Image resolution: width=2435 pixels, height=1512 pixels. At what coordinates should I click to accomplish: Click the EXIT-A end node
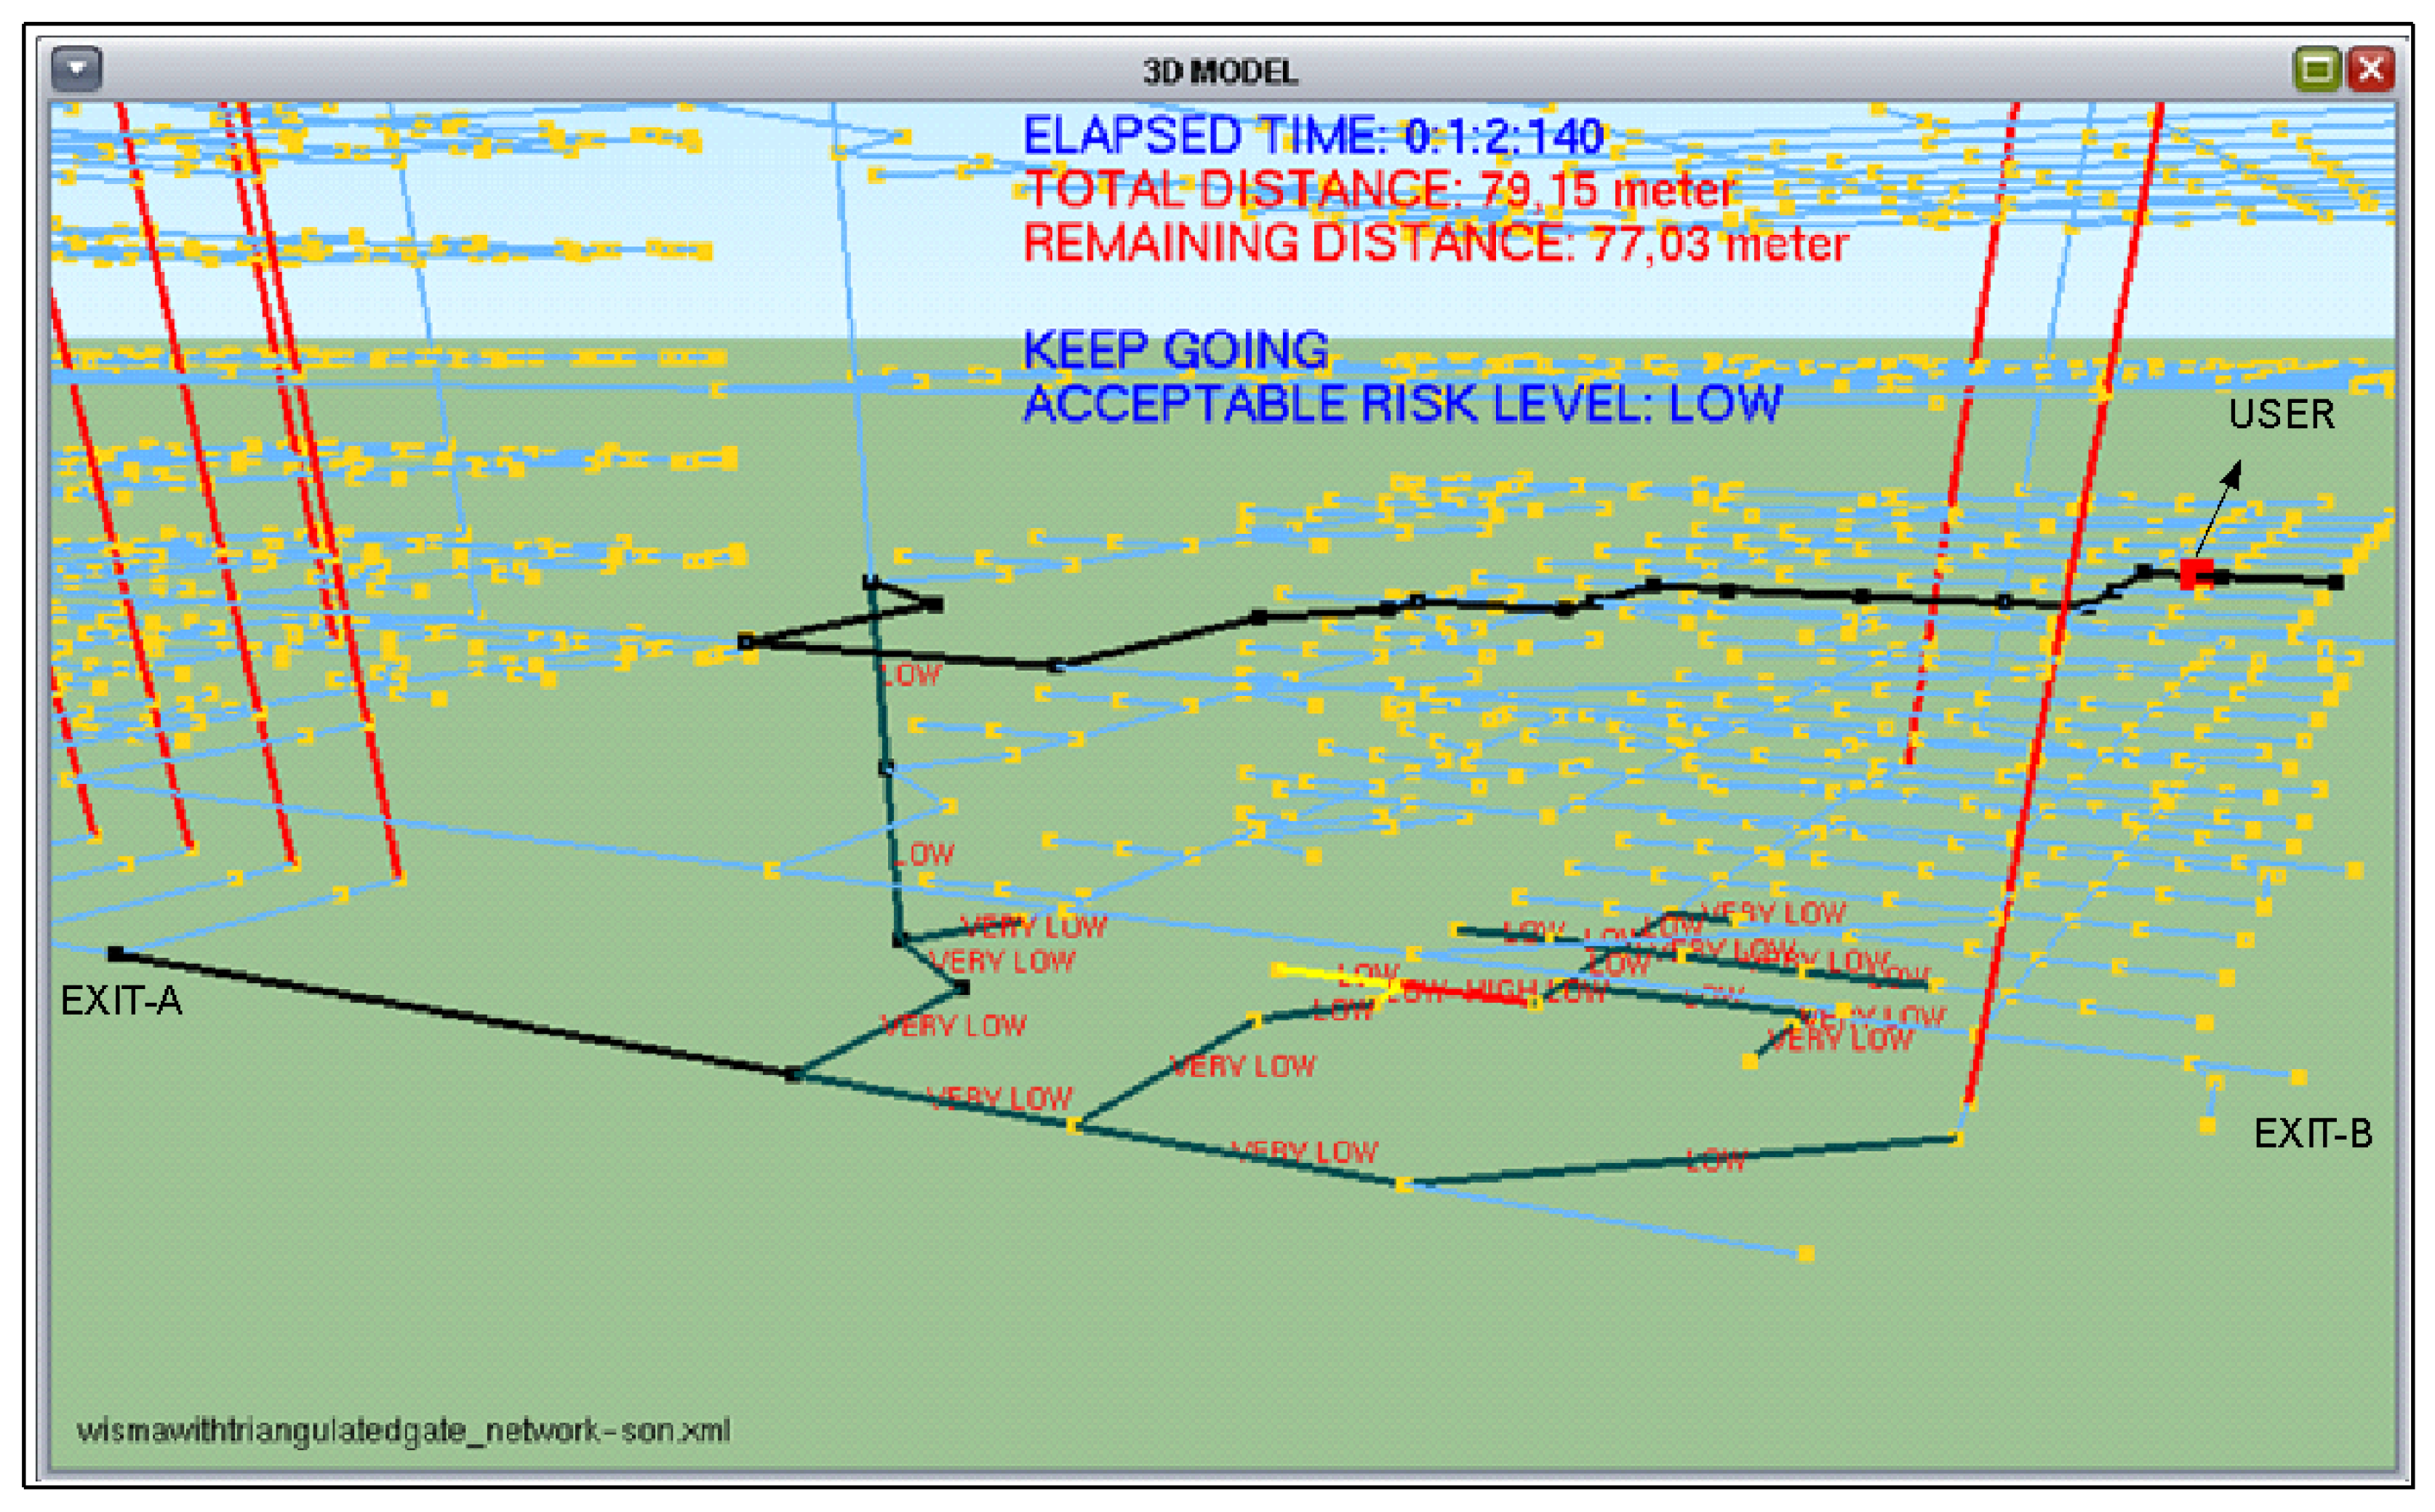(x=116, y=954)
